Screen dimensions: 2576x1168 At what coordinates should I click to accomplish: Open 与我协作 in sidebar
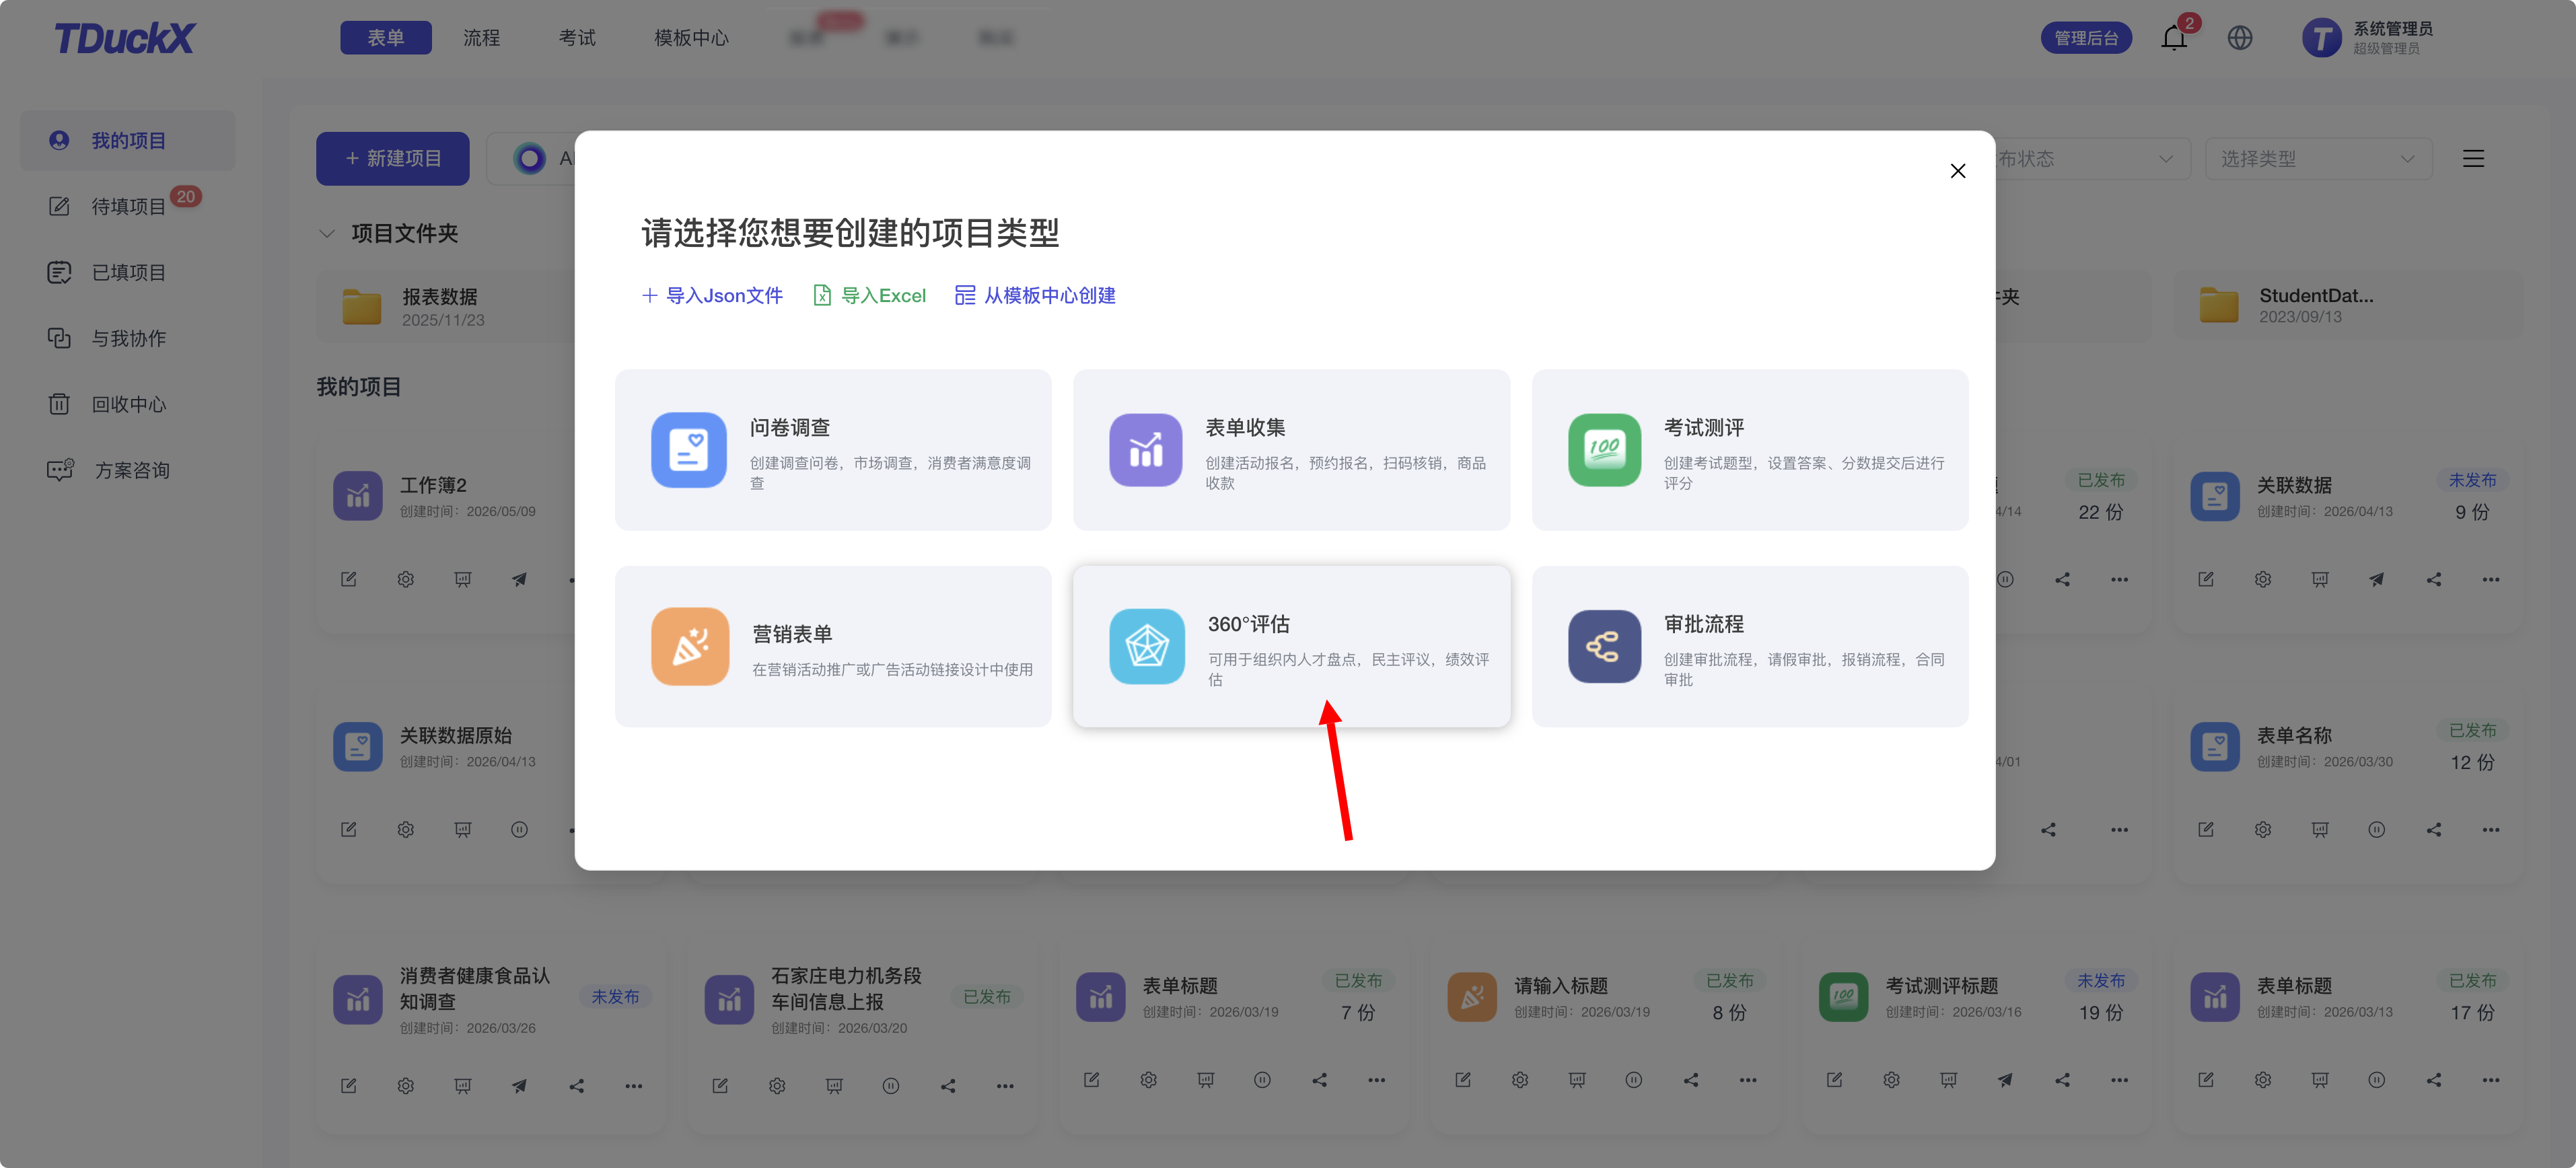click(x=128, y=339)
